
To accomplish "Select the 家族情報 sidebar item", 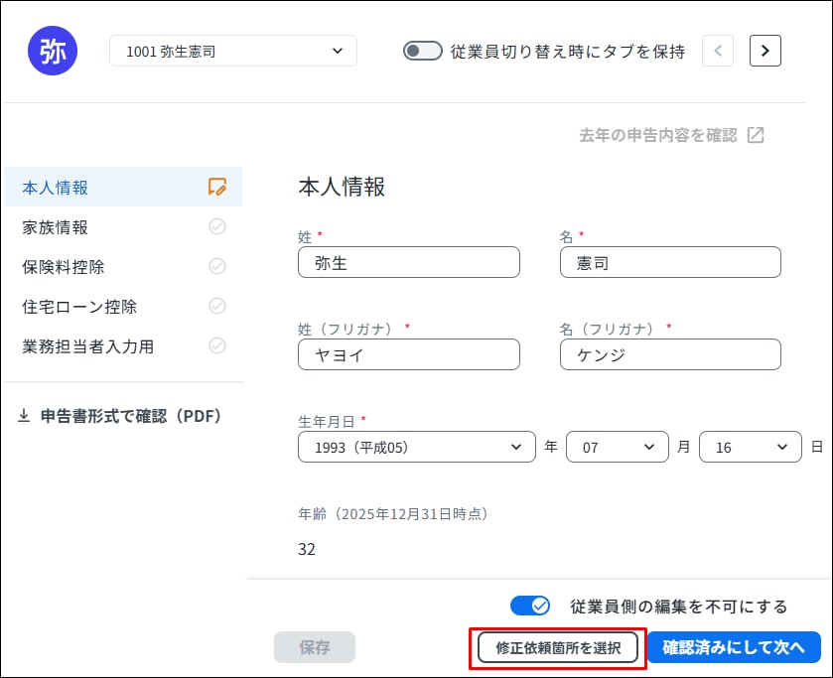I will (x=56, y=227).
